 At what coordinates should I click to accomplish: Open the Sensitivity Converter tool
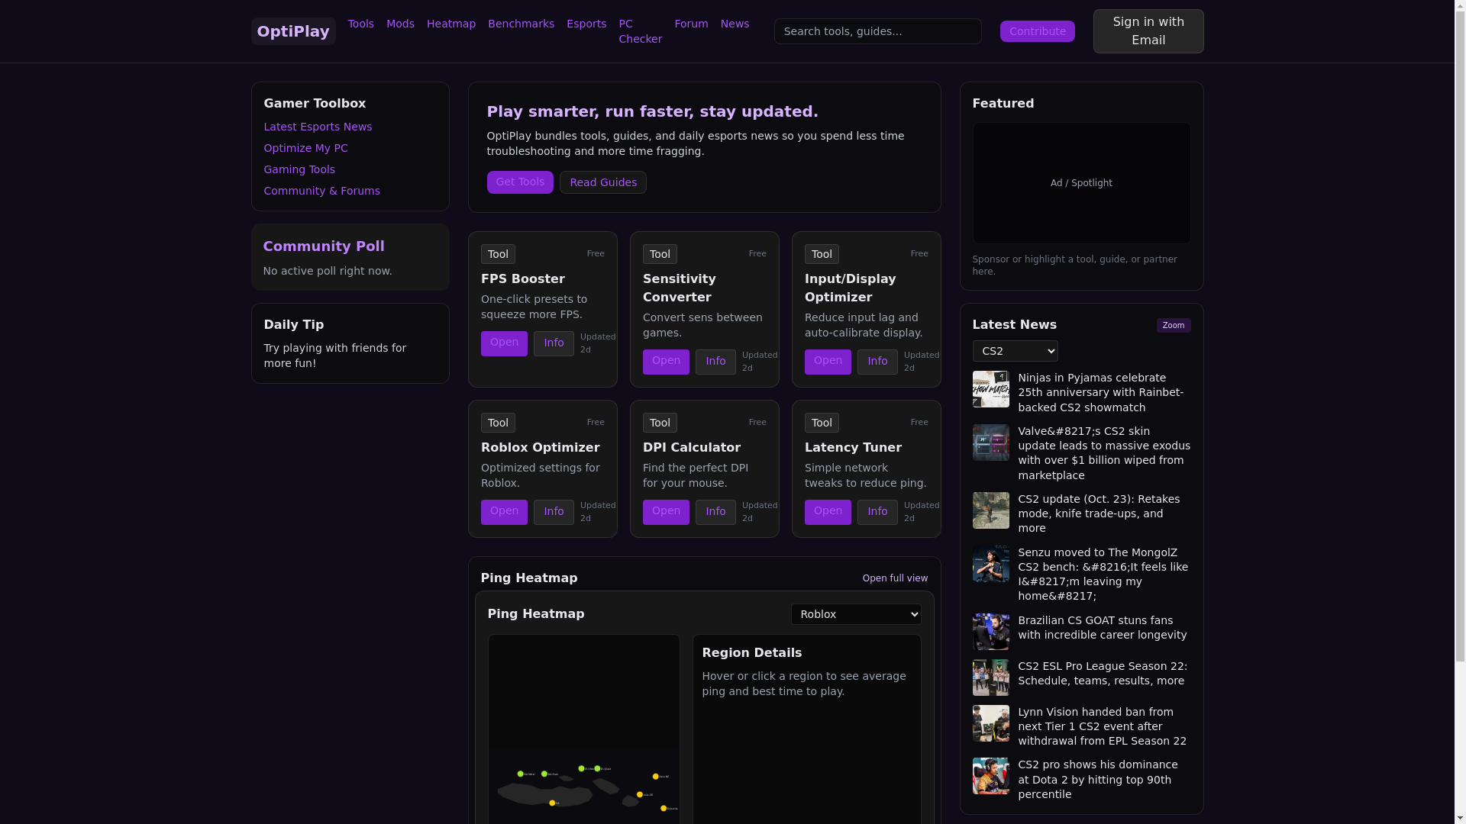point(666,362)
